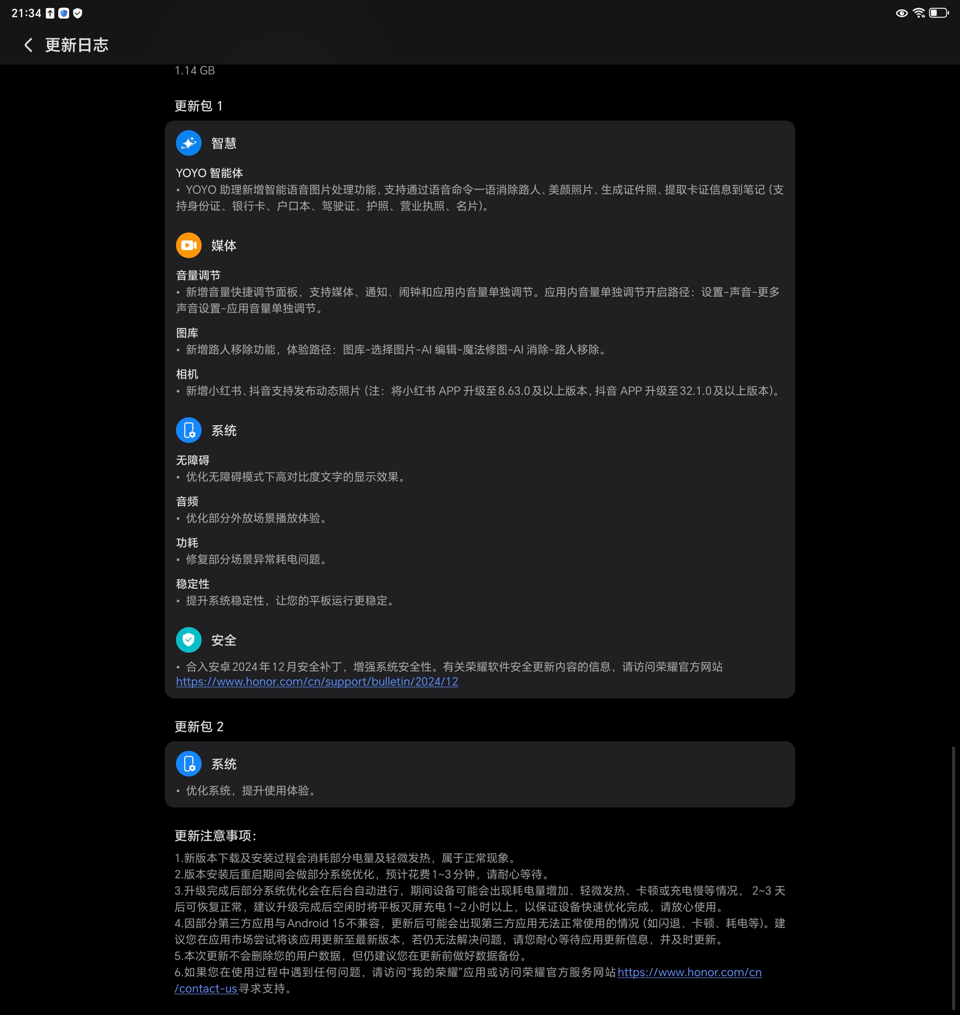Click the 安全 section label
Screen dimensions: 960x1015
click(x=224, y=640)
